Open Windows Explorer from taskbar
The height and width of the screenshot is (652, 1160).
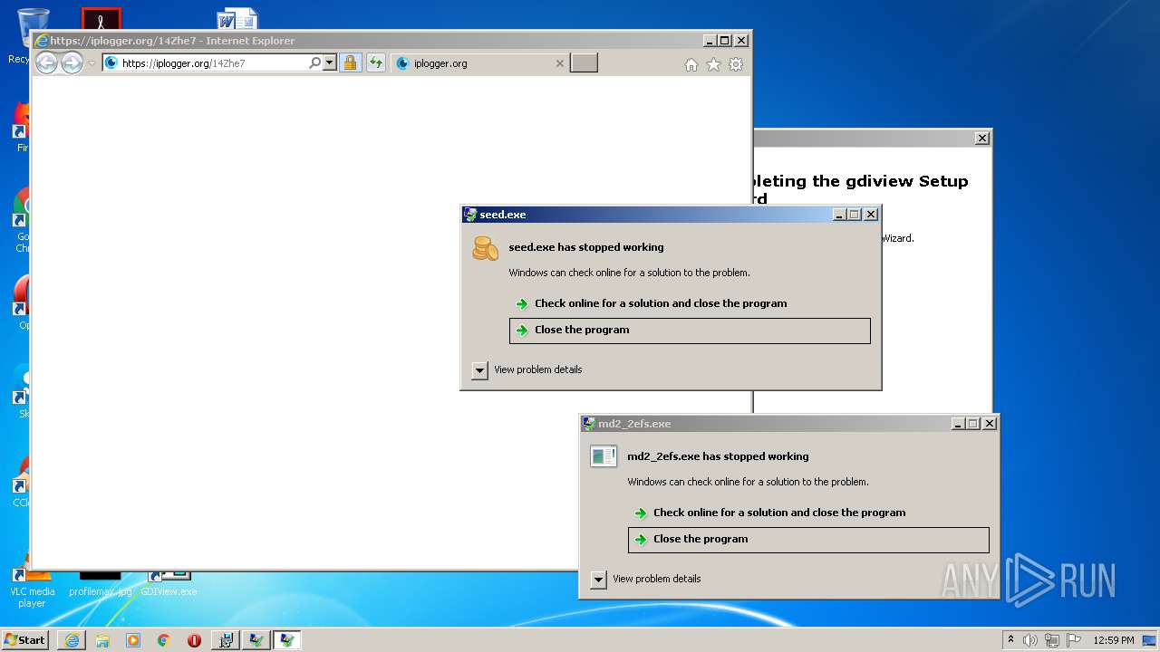pos(102,640)
